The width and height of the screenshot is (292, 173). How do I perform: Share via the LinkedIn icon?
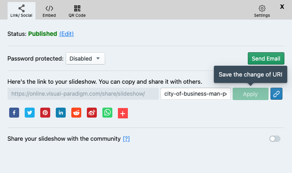(61, 113)
